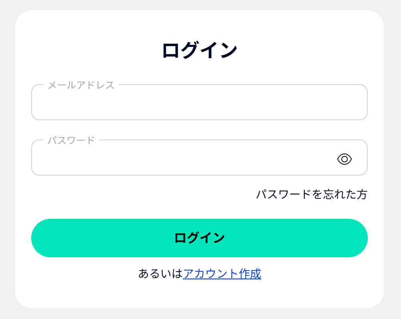This screenshot has height=319, width=401.
Task: Open the パスワードを忘れた方 link
Action: coord(311,195)
